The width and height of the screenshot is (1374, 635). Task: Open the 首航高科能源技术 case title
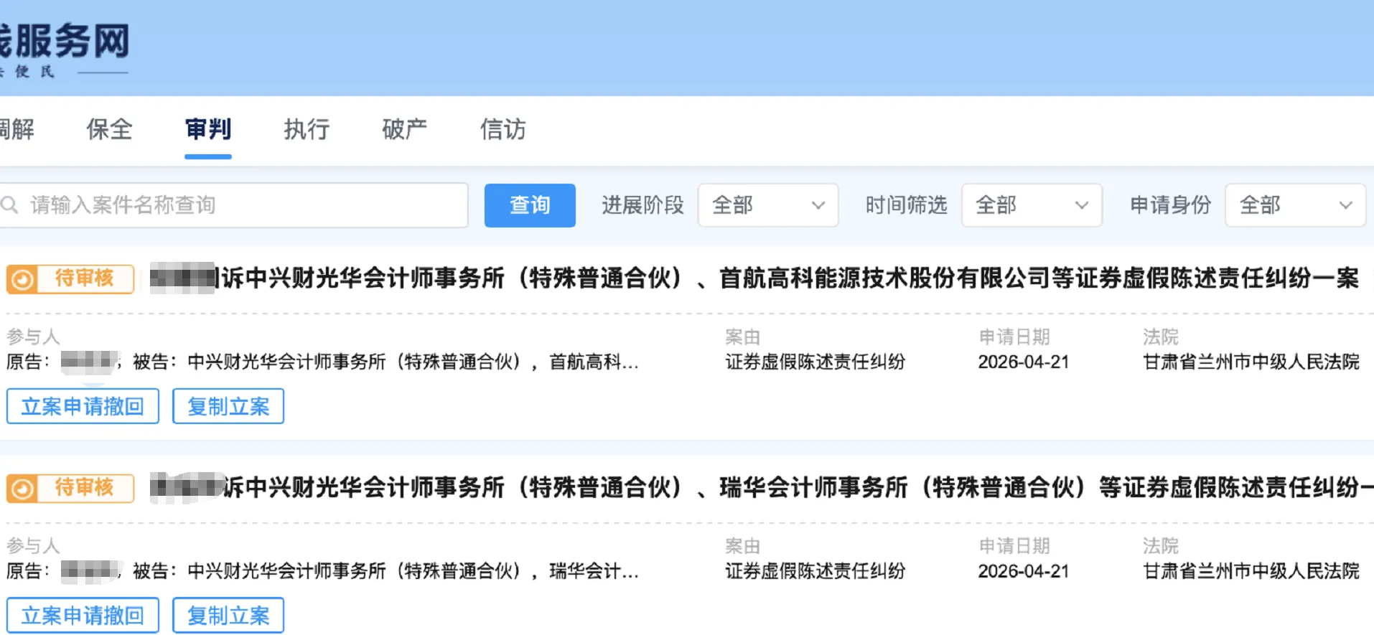click(x=754, y=278)
